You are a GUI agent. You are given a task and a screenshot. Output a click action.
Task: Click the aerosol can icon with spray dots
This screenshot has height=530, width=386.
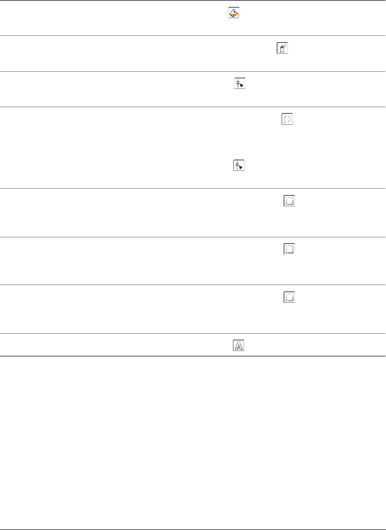coord(282,48)
